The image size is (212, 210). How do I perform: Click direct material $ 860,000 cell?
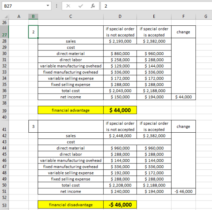(120, 53)
